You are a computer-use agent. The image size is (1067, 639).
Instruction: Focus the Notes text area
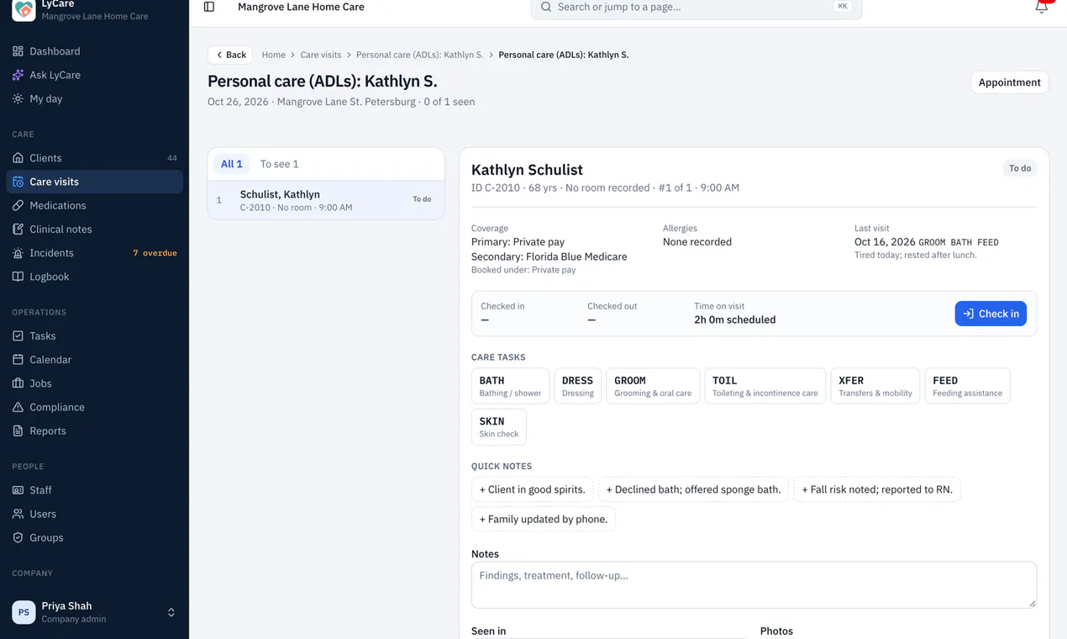tap(754, 584)
